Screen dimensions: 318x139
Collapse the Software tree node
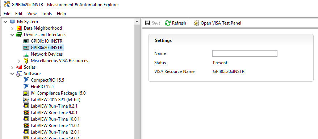click(x=12, y=74)
